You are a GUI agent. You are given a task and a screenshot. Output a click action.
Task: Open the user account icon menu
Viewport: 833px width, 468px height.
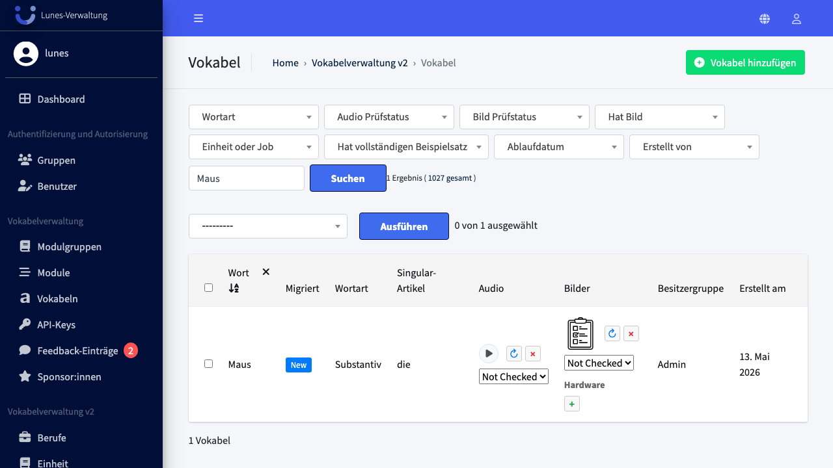tap(796, 19)
